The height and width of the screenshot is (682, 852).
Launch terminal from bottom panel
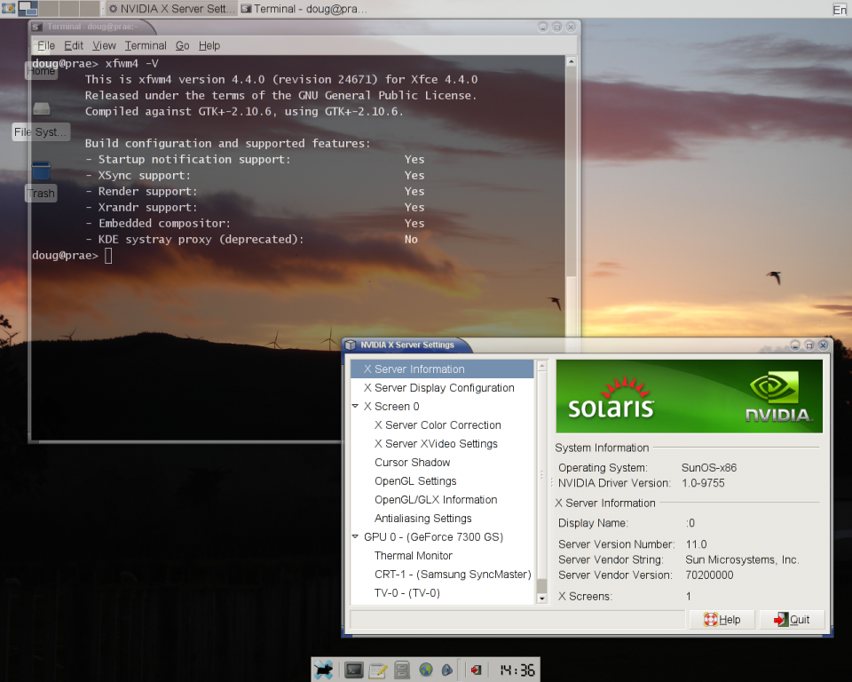pos(354,670)
